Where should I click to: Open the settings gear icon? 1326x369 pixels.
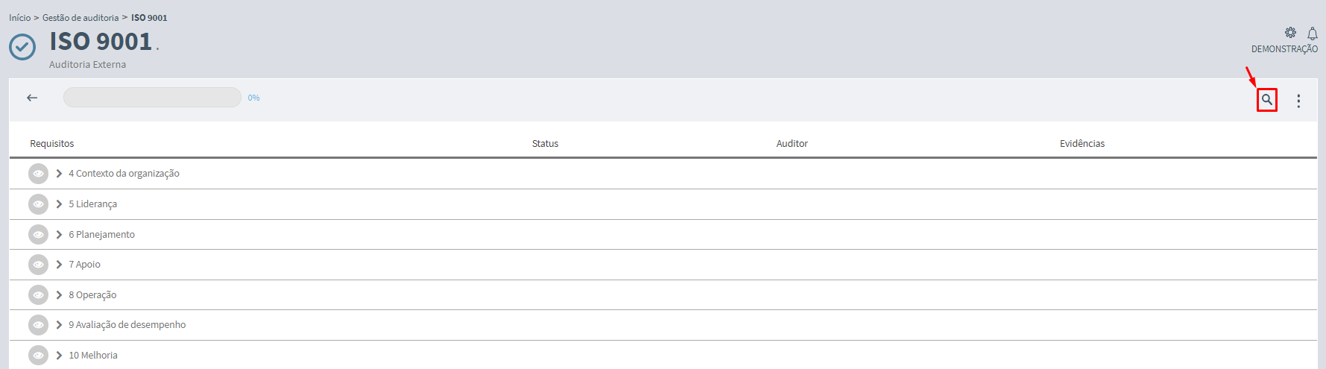click(1290, 33)
